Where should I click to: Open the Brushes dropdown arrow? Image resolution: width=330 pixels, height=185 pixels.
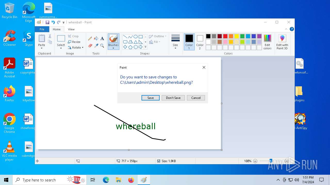click(x=113, y=48)
